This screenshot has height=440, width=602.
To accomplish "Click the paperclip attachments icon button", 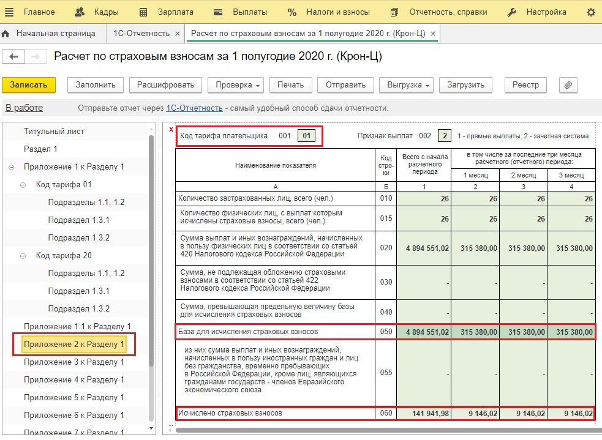I will [x=568, y=85].
